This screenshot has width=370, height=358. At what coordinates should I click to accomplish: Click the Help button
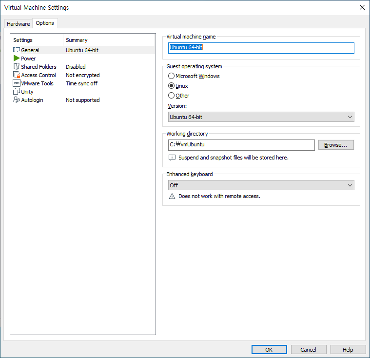click(x=348, y=350)
